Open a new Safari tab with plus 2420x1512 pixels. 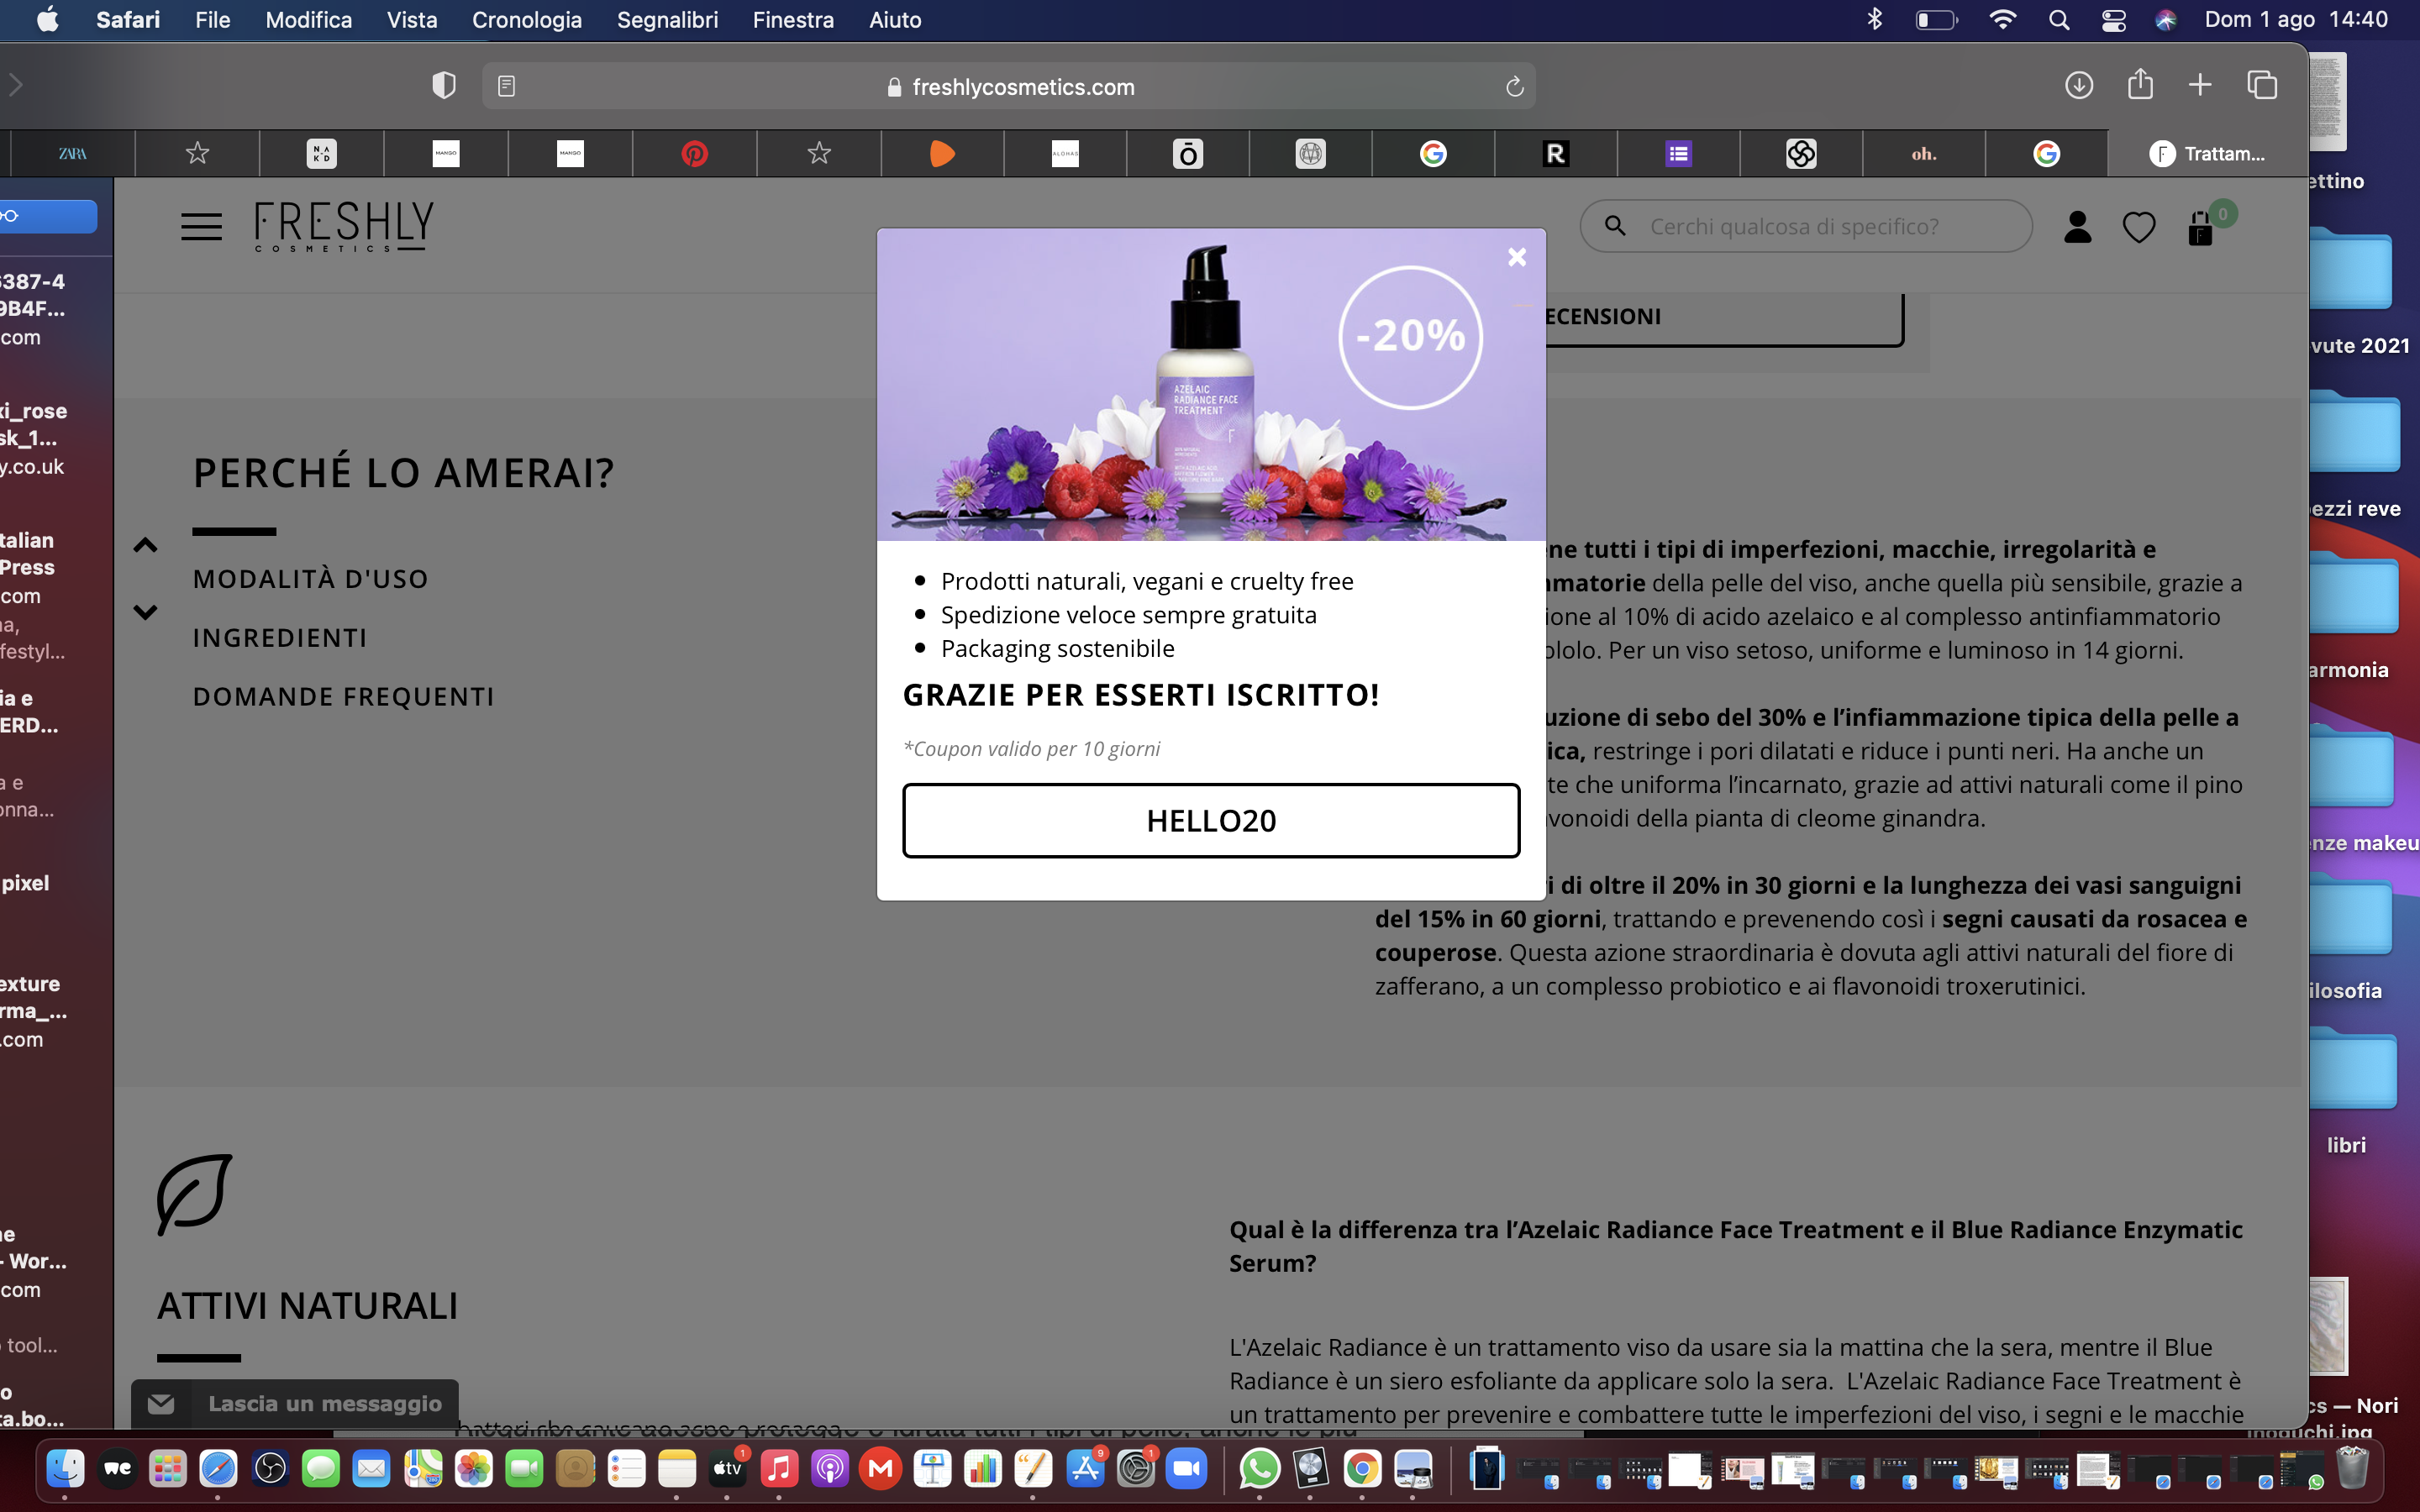click(x=2199, y=85)
